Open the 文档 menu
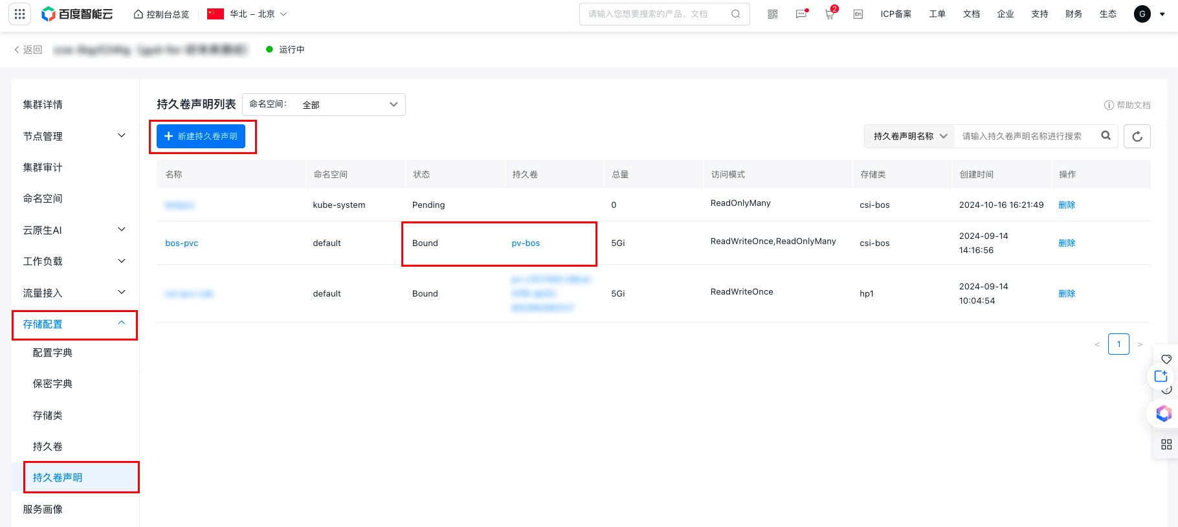This screenshot has width=1178, height=527. tap(972, 14)
